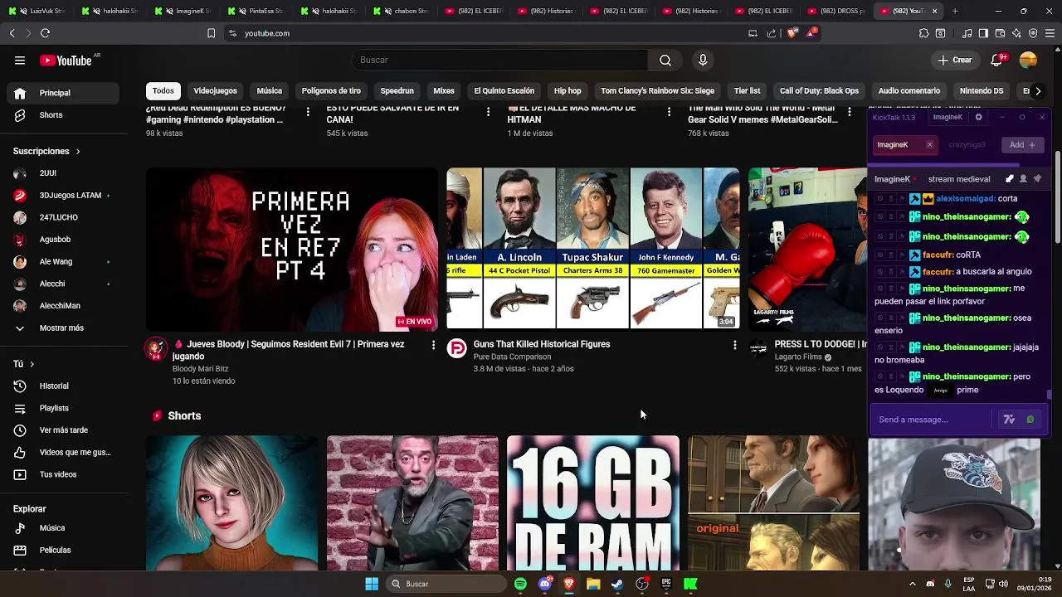Click the Crear button
The image size is (1062, 597).
point(954,60)
